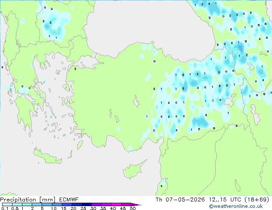Click the arrow-shaped legend end above 50
This screenshot has height=210, width=272.
coord(136,204)
